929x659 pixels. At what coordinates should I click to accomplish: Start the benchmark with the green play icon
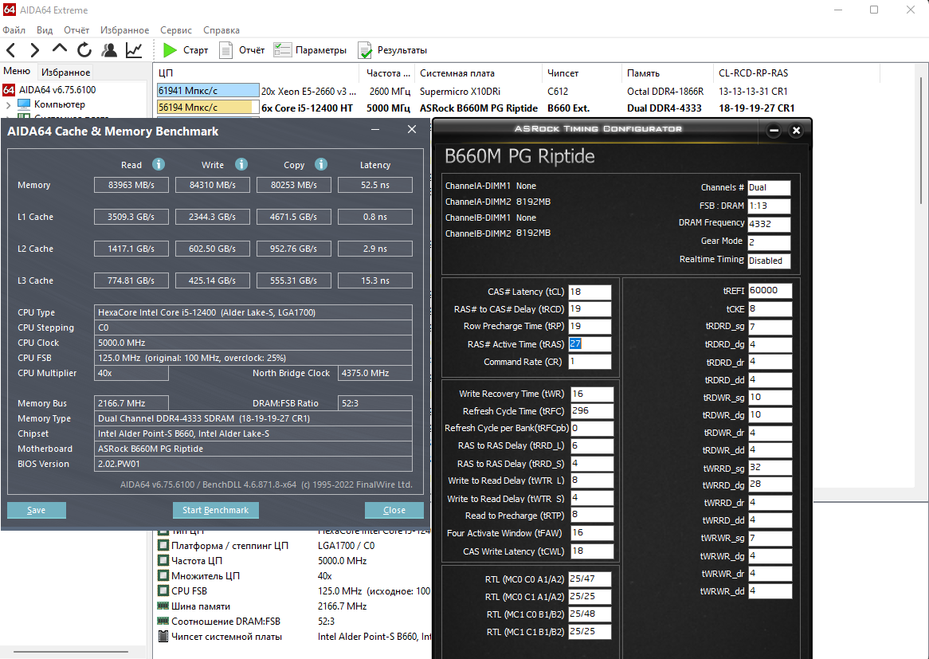170,50
